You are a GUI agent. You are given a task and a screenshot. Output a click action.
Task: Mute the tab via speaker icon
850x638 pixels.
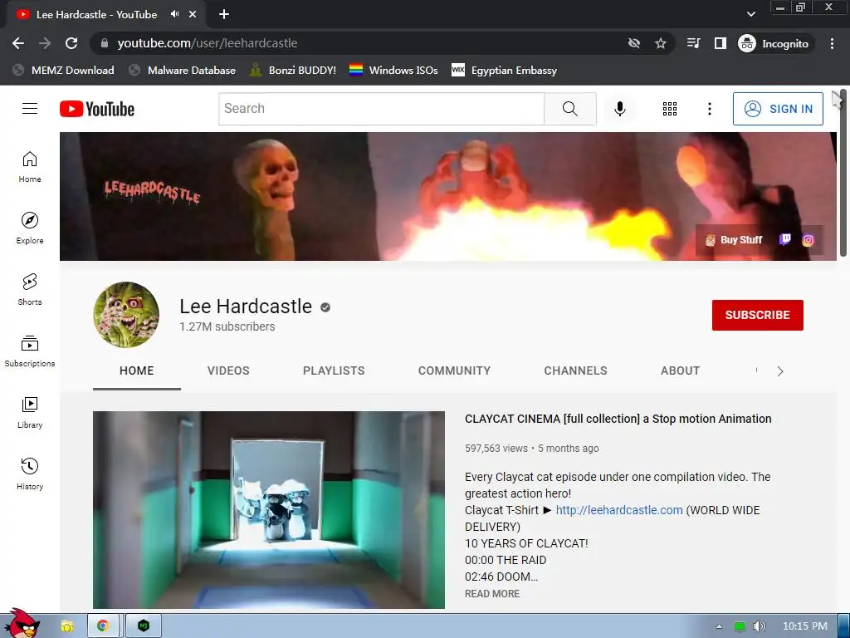(174, 14)
